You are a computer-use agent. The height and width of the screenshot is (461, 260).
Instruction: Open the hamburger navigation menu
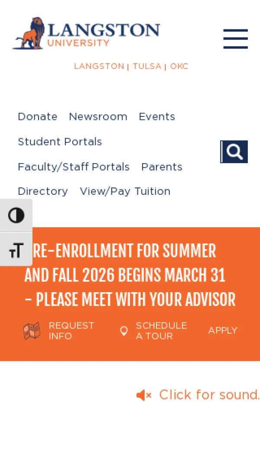(x=235, y=39)
